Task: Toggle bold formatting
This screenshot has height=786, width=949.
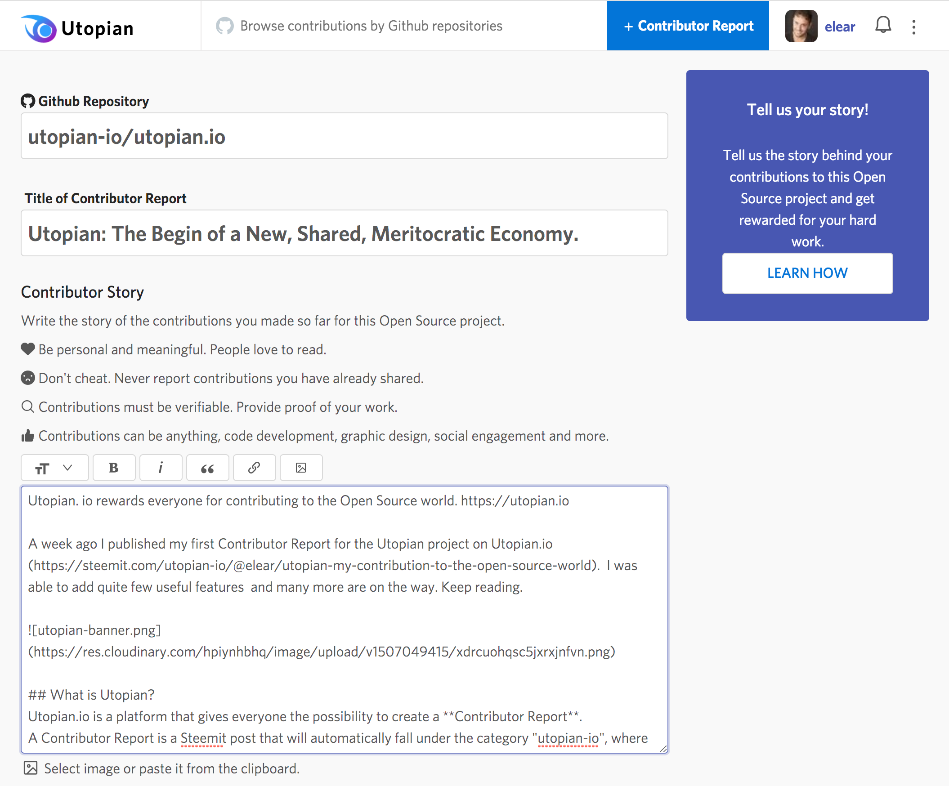Action: point(114,468)
